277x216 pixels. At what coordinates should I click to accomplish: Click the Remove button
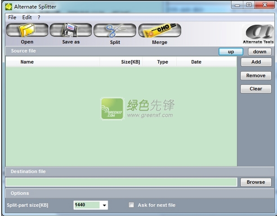tap(256, 75)
